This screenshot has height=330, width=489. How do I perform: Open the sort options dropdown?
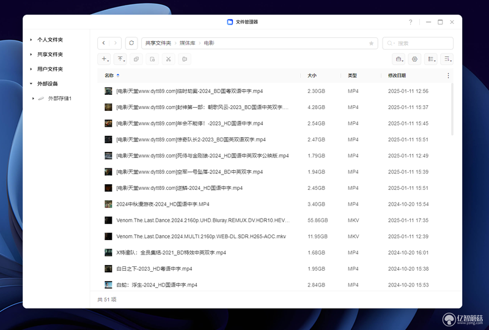447,59
